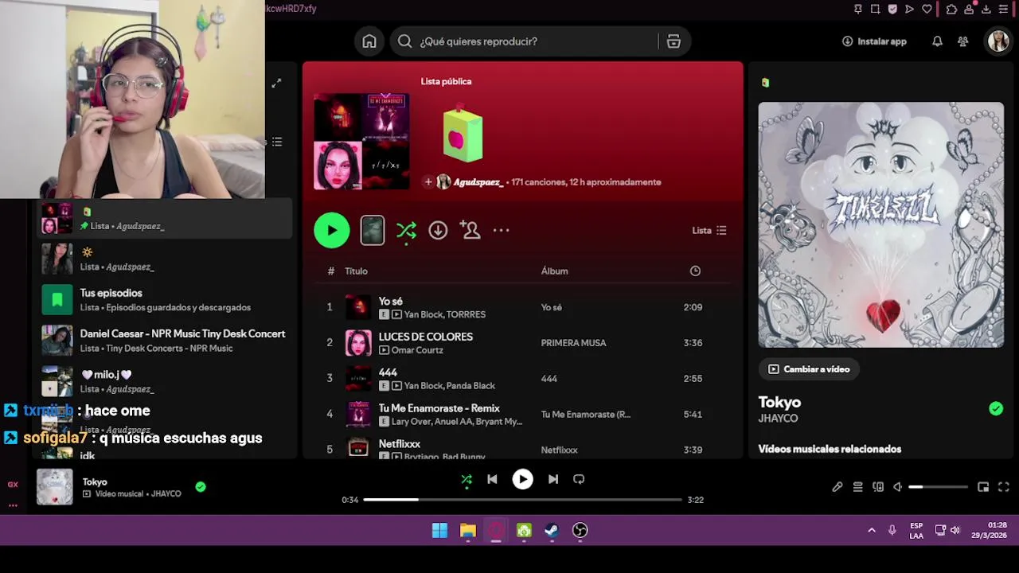This screenshot has height=573, width=1019.
Task: Open Steam from the taskbar
Action: pyautogui.click(x=552, y=530)
